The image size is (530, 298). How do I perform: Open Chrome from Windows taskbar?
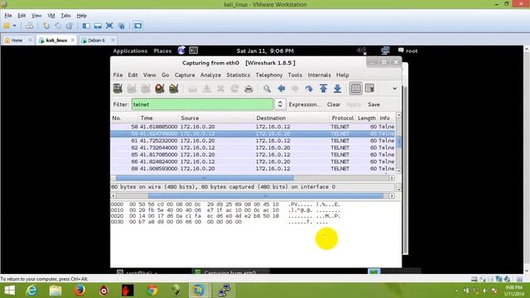[152, 291]
